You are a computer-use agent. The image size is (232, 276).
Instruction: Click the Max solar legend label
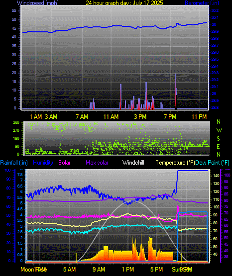pyautogui.click(x=97, y=163)
